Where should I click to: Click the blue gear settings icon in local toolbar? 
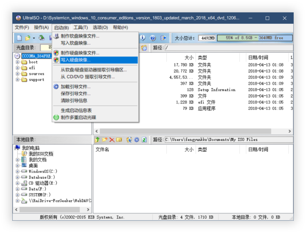[x=136, y=140]
